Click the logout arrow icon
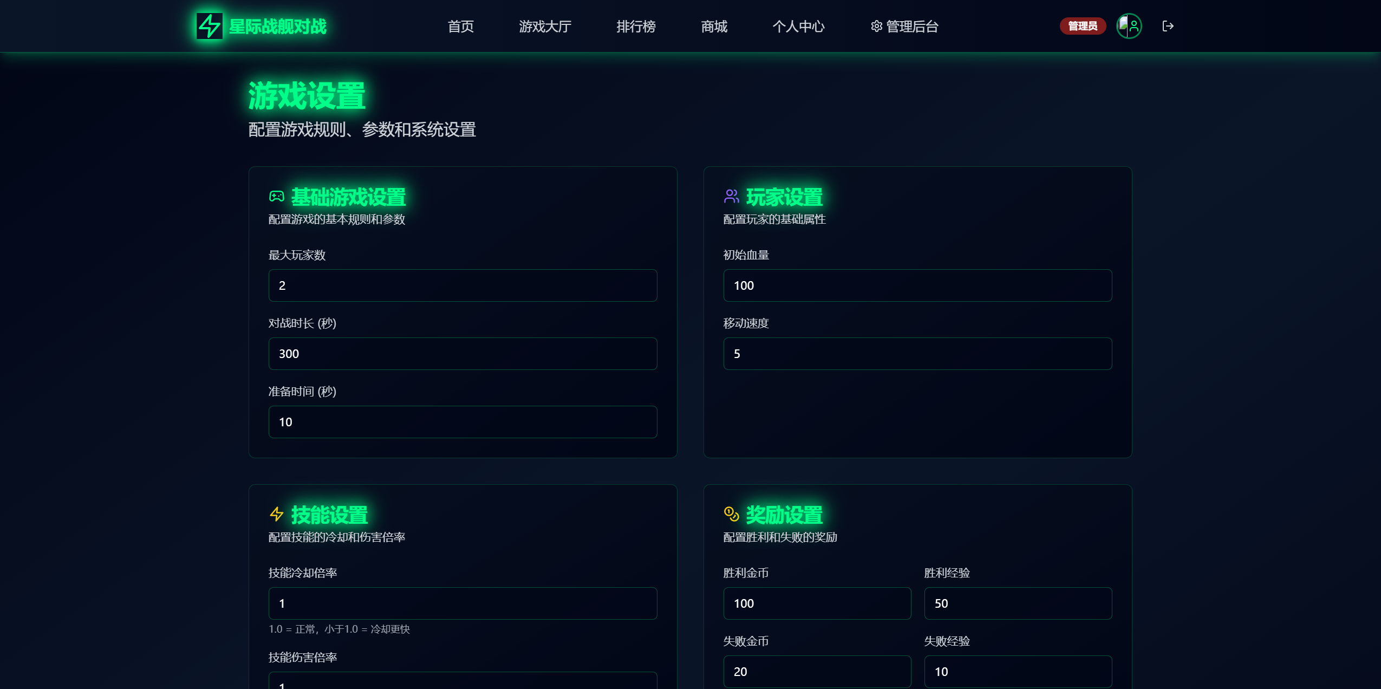The image size is (1381, 689). tap(1168, 26)
